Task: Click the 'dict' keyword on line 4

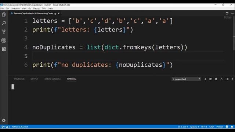Action: pos(112,47)
